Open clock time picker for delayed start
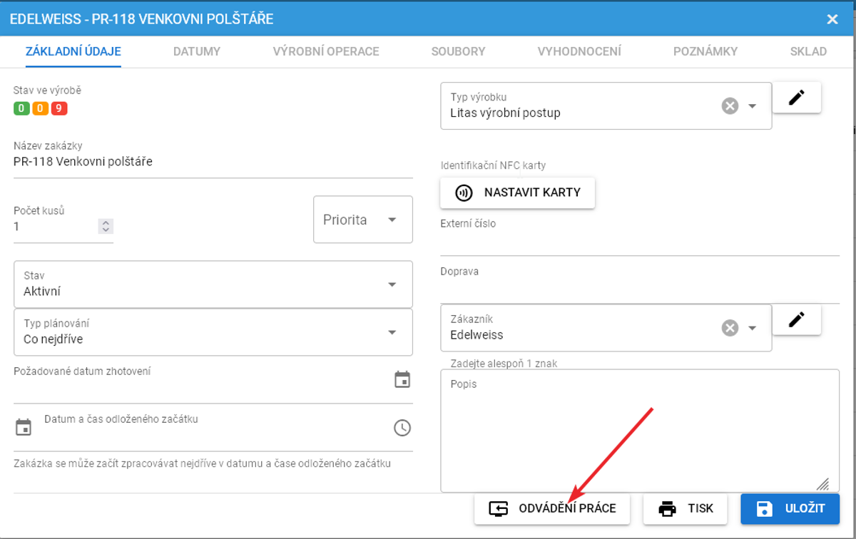 (402, 428)
